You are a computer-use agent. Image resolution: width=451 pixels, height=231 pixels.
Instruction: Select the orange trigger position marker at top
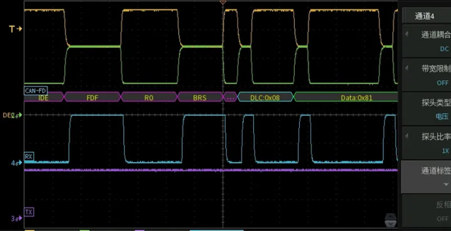tap(222, 2)
